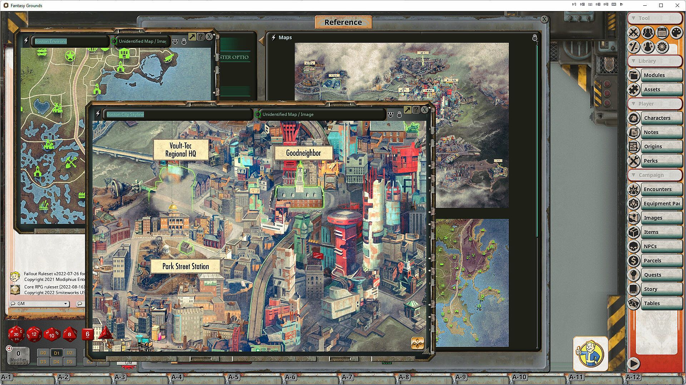Screen dimensions: 686x385
Task: Open the Combat Tracker crossed-swords tool
Action: pyautogui.click(x=633, y=33)
